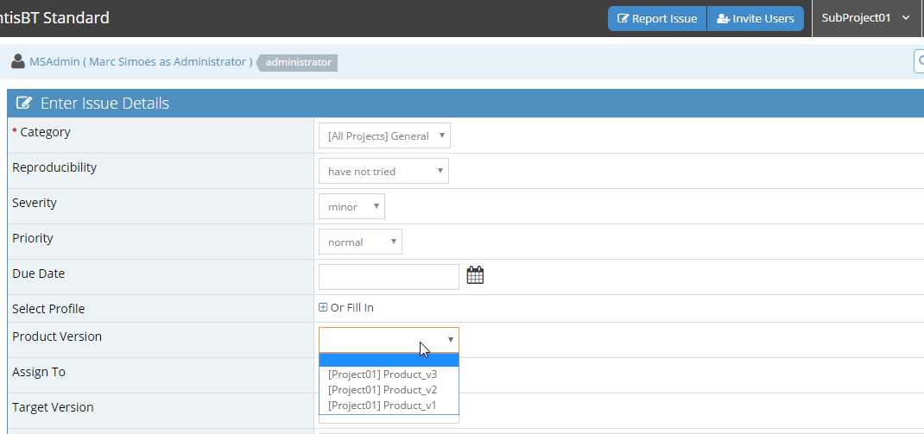Screen dimensions: 924x434
Task: Click the plus icon beside Or Fill In
Action: click(324, 308)
